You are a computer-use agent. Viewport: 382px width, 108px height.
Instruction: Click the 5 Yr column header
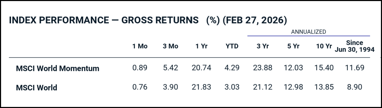[293, 46]
